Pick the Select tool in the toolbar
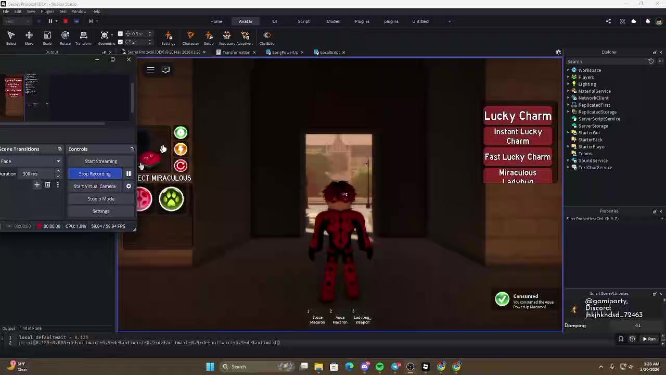The width and height of the screenshot is (666, 375). pos(11,38)
